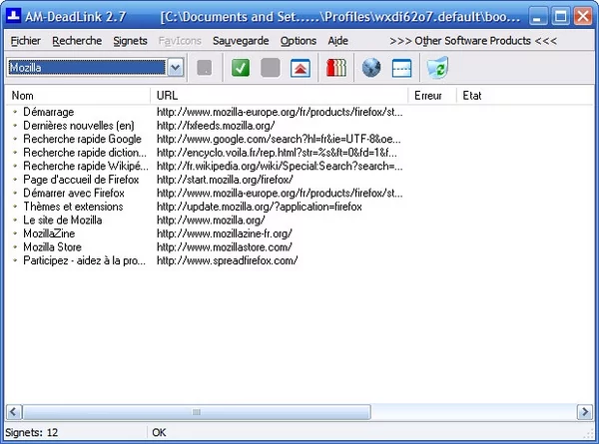Open the Fichier menu
This screenshot has height=444, width=599.
click(x=26, y=41)
